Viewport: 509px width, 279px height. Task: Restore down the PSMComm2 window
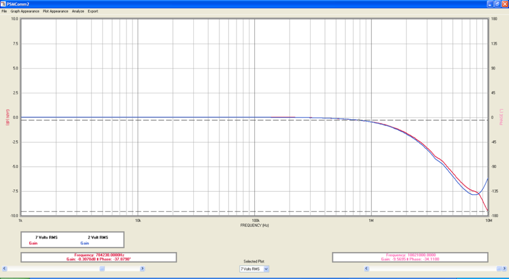[x=497, y=3]
